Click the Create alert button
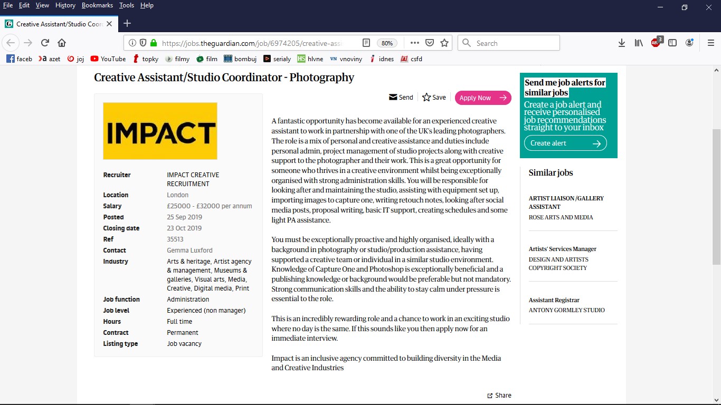 tap(565, 143)
